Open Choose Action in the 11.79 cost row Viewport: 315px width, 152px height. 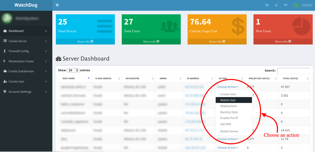[228, 139]
